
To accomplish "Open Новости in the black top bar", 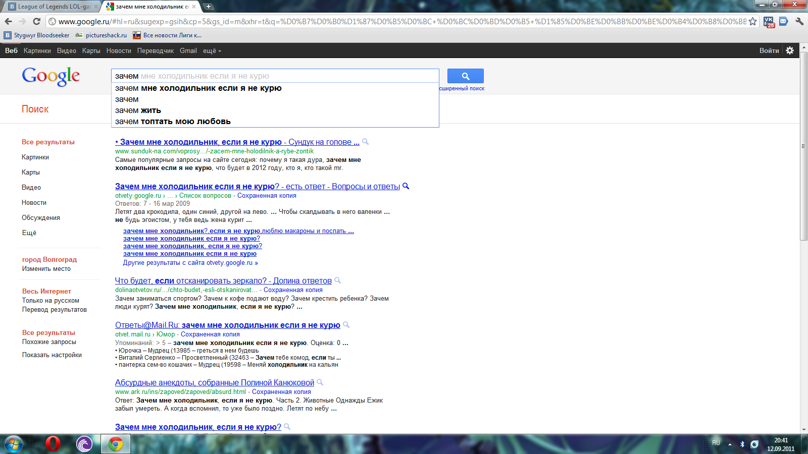I will 119,50.
